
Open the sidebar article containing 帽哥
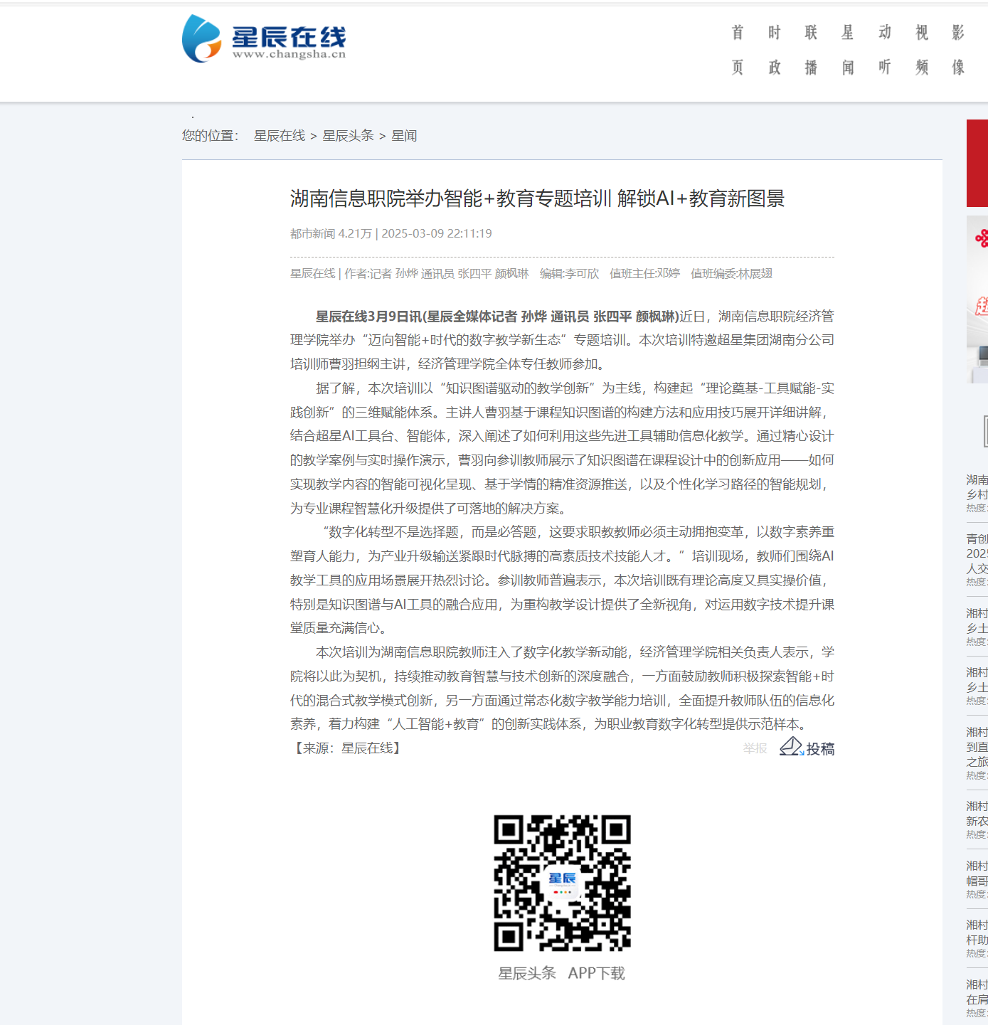point(977,873)
